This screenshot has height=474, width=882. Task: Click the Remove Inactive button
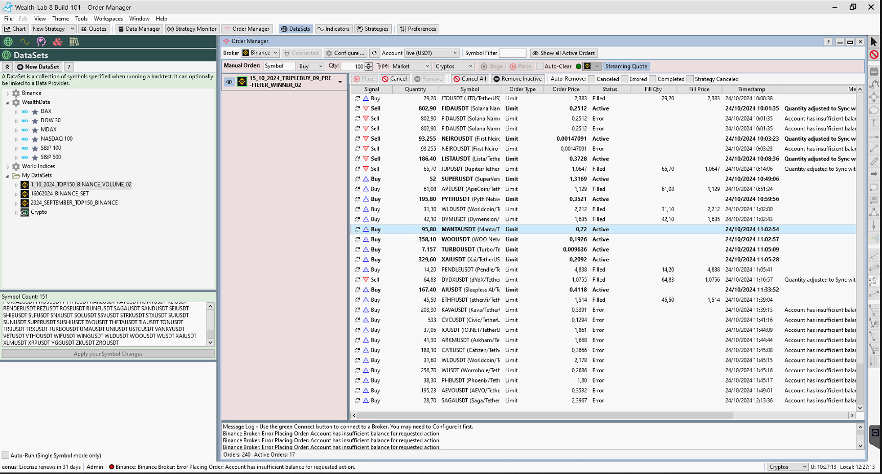(x=517, y=79)
